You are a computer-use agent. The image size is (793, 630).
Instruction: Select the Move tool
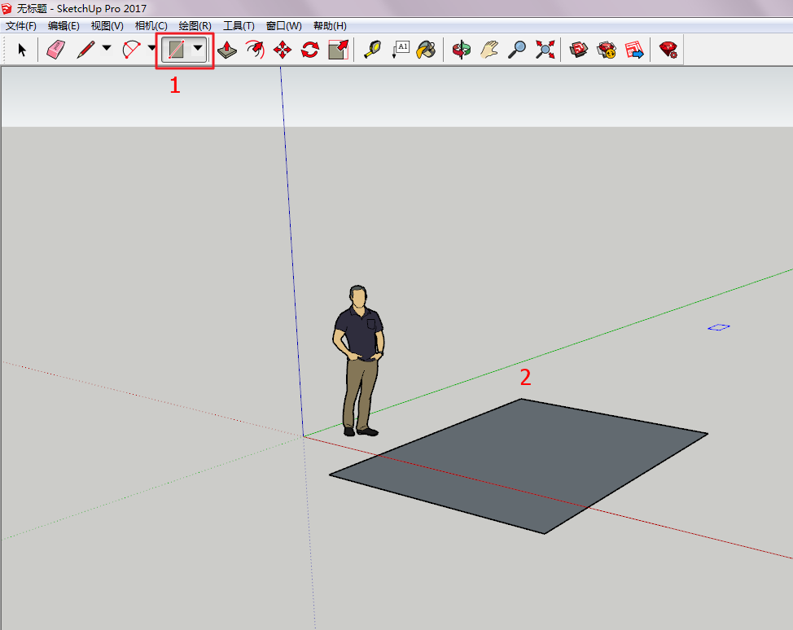pos(283,50)
